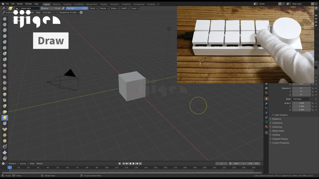319x179 pixels.
Task: Toggle the Rotation X lock
Action: [313, 88]
